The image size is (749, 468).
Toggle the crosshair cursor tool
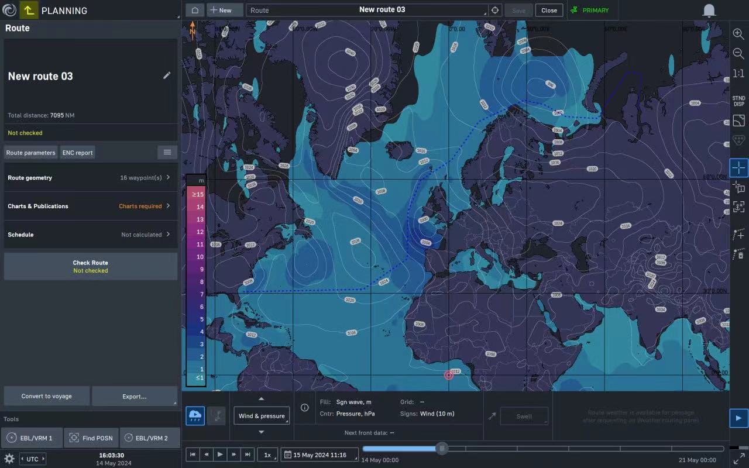point(738,168)
